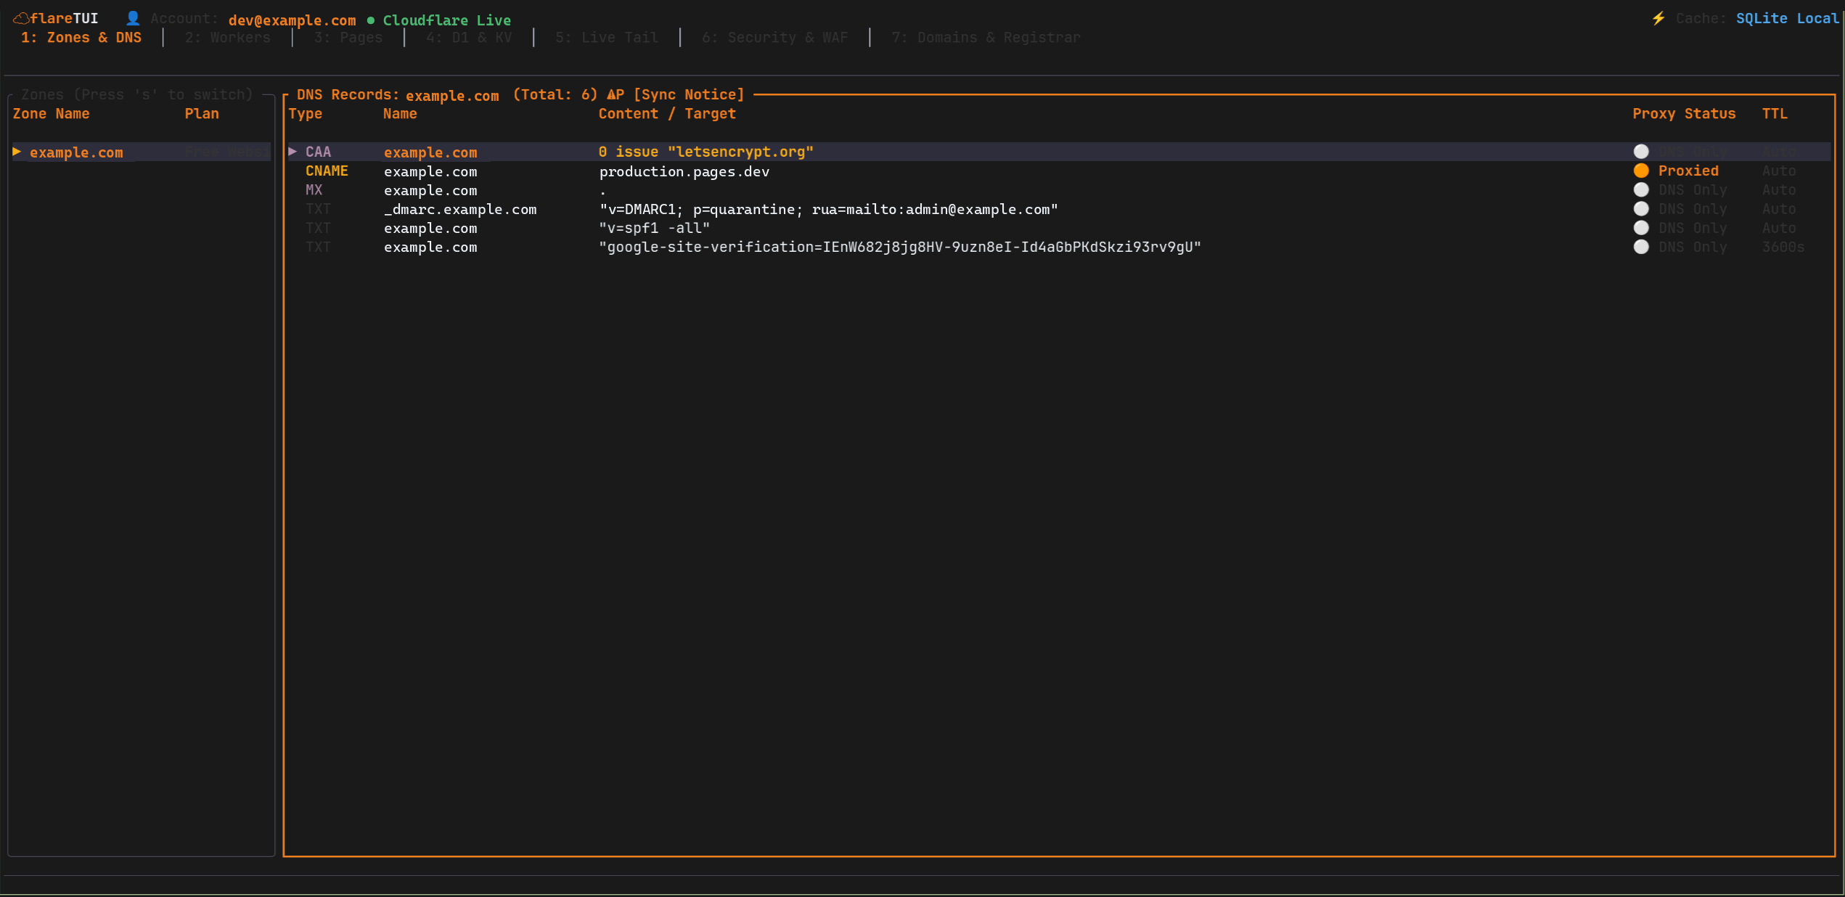This screenshot has height=897, width=1845.
Task: Click the SQLite Local cache label
Action: (1787, 18)
